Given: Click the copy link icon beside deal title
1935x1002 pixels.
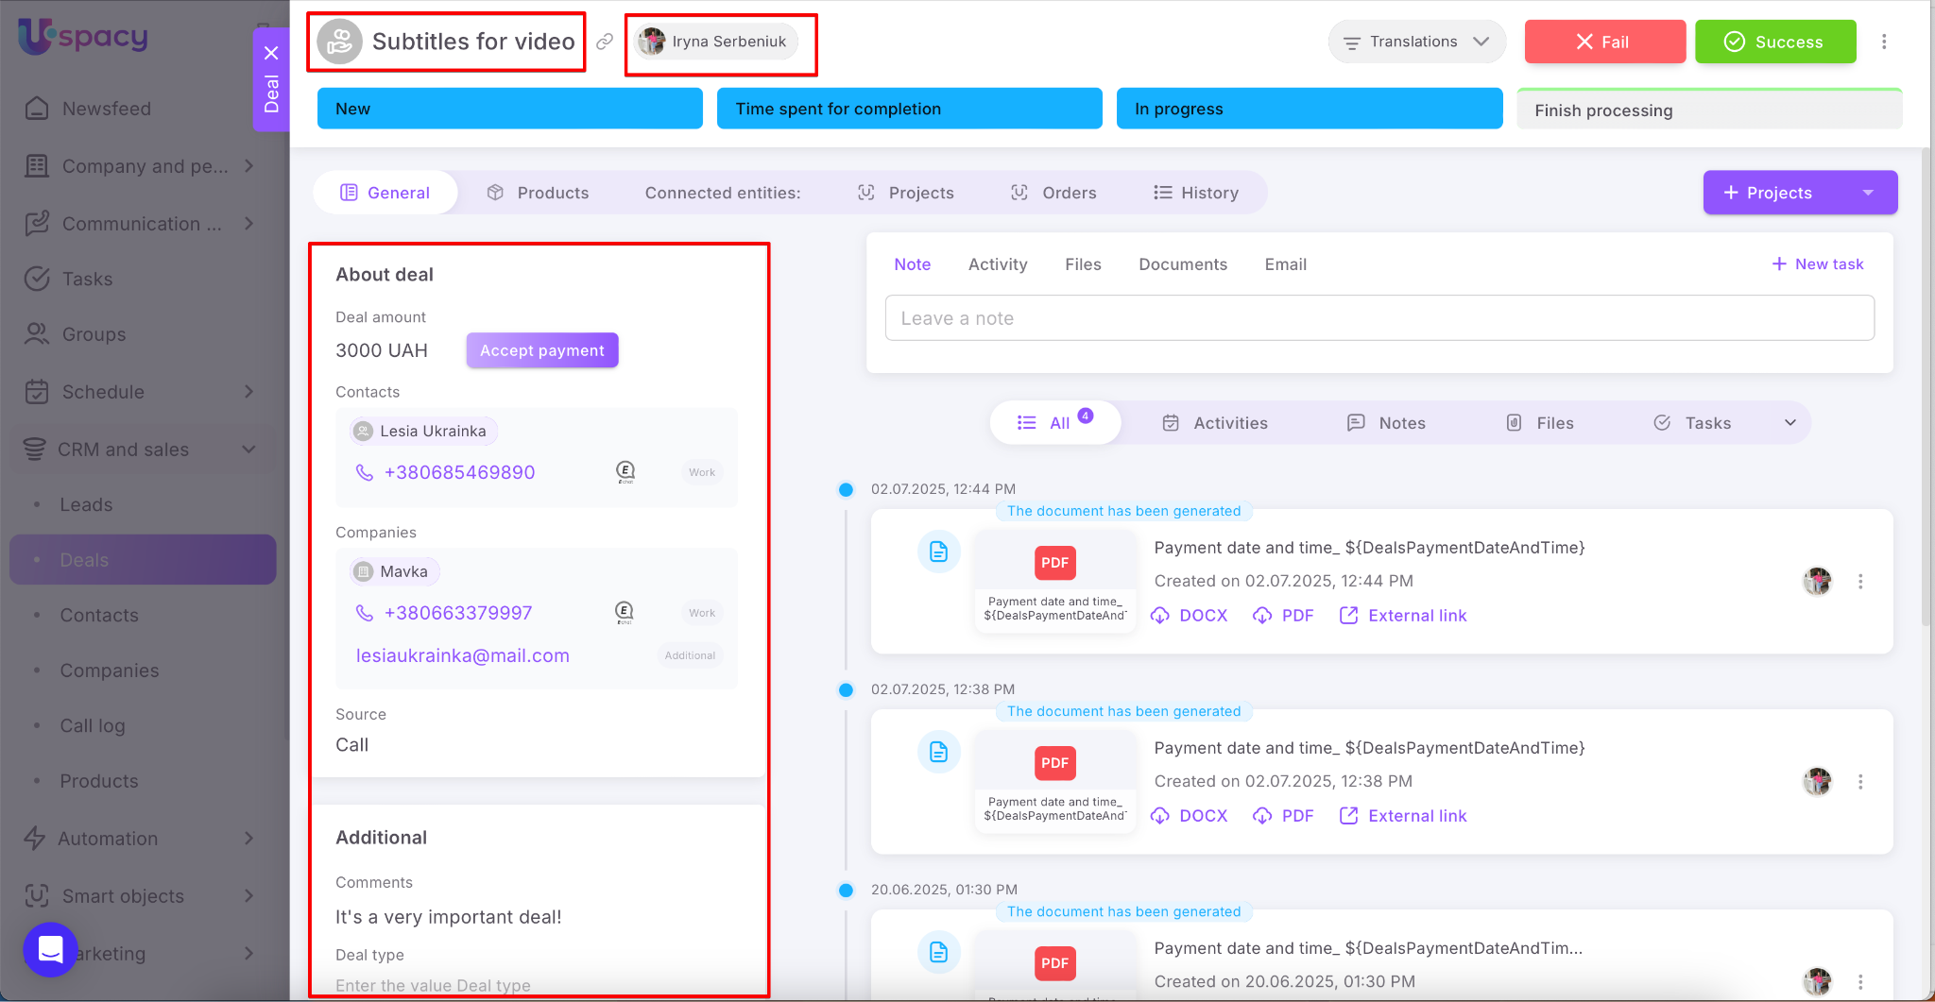Looking at the screenshot, I should (x=605, y=42).
